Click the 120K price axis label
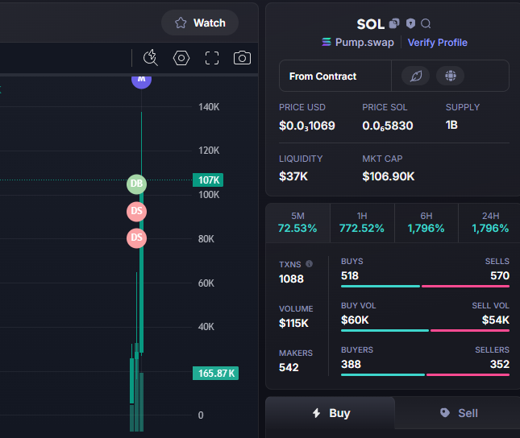 tap(209, 151)
